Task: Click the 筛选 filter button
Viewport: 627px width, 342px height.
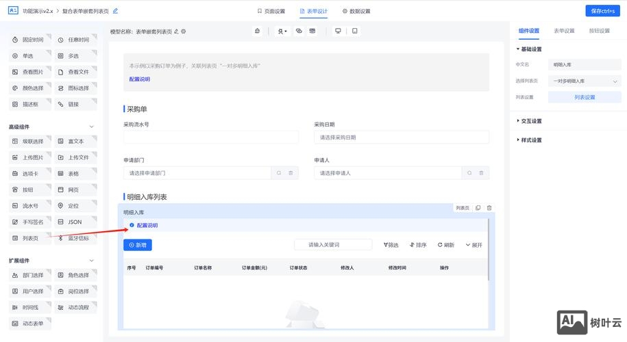Action: (391, 245)
